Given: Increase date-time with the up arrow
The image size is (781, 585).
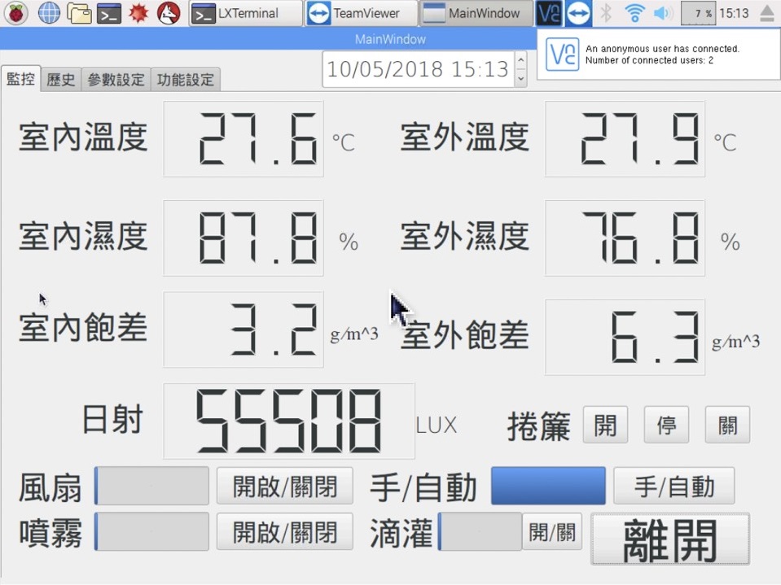Looking at the screenshot, I should click(521, 61).
